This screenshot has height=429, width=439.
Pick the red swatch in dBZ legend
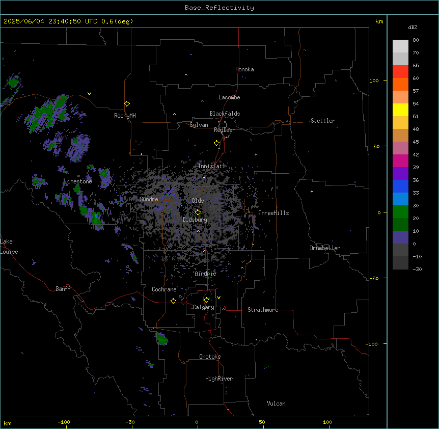(x=400, y=71)
